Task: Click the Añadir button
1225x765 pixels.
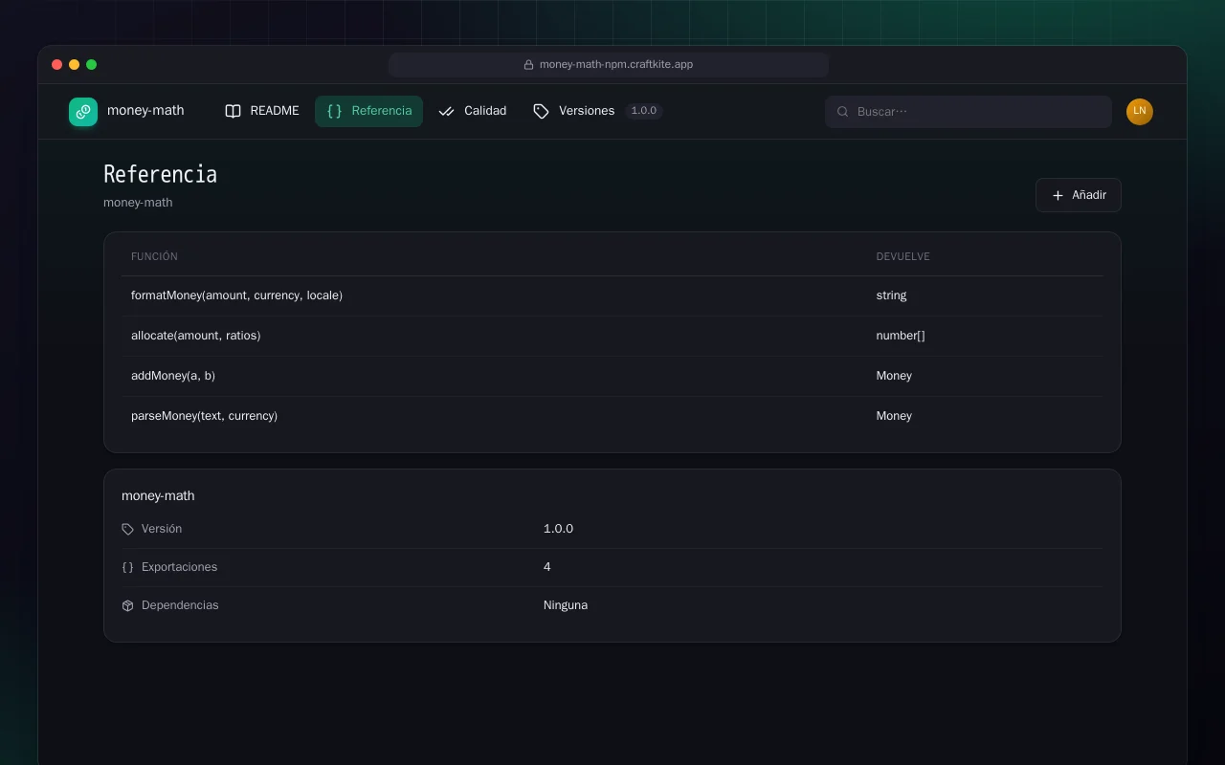Action: point(1079,195)
